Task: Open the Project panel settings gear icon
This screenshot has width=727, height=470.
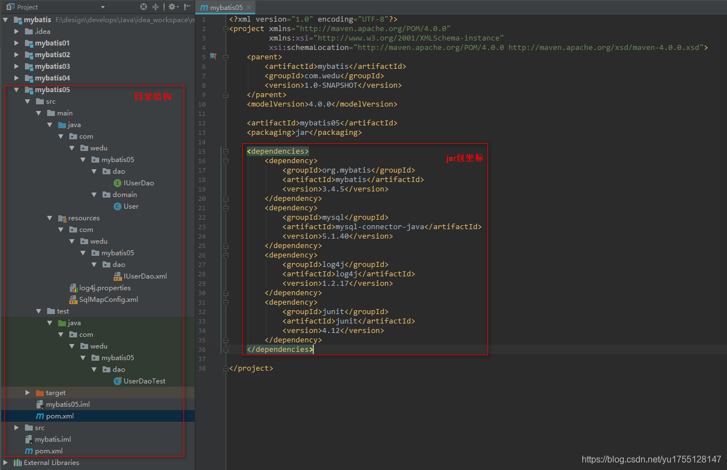Action: (172, 8)
